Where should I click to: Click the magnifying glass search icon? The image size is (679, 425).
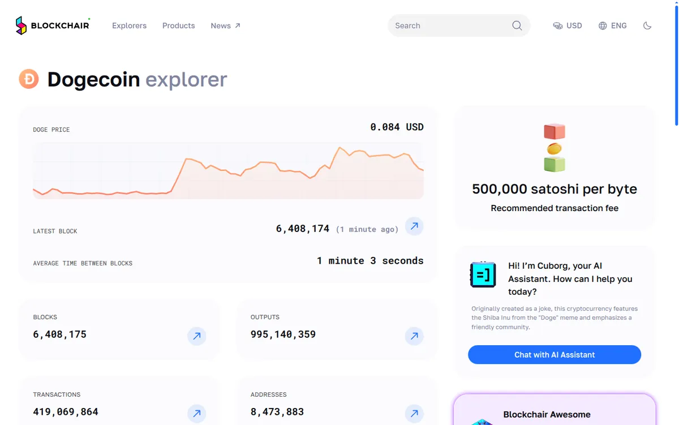click(517, 25)
